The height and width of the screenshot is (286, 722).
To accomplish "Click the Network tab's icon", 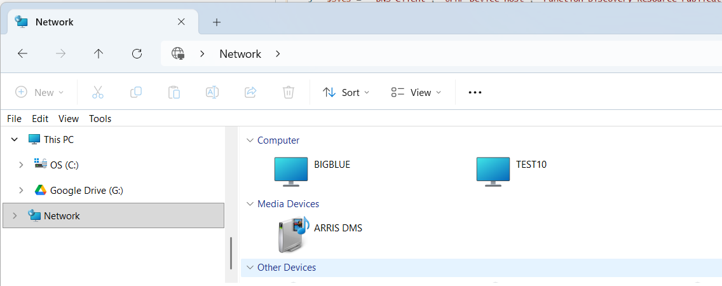I will pyautogui.click(x=21, y=22).
